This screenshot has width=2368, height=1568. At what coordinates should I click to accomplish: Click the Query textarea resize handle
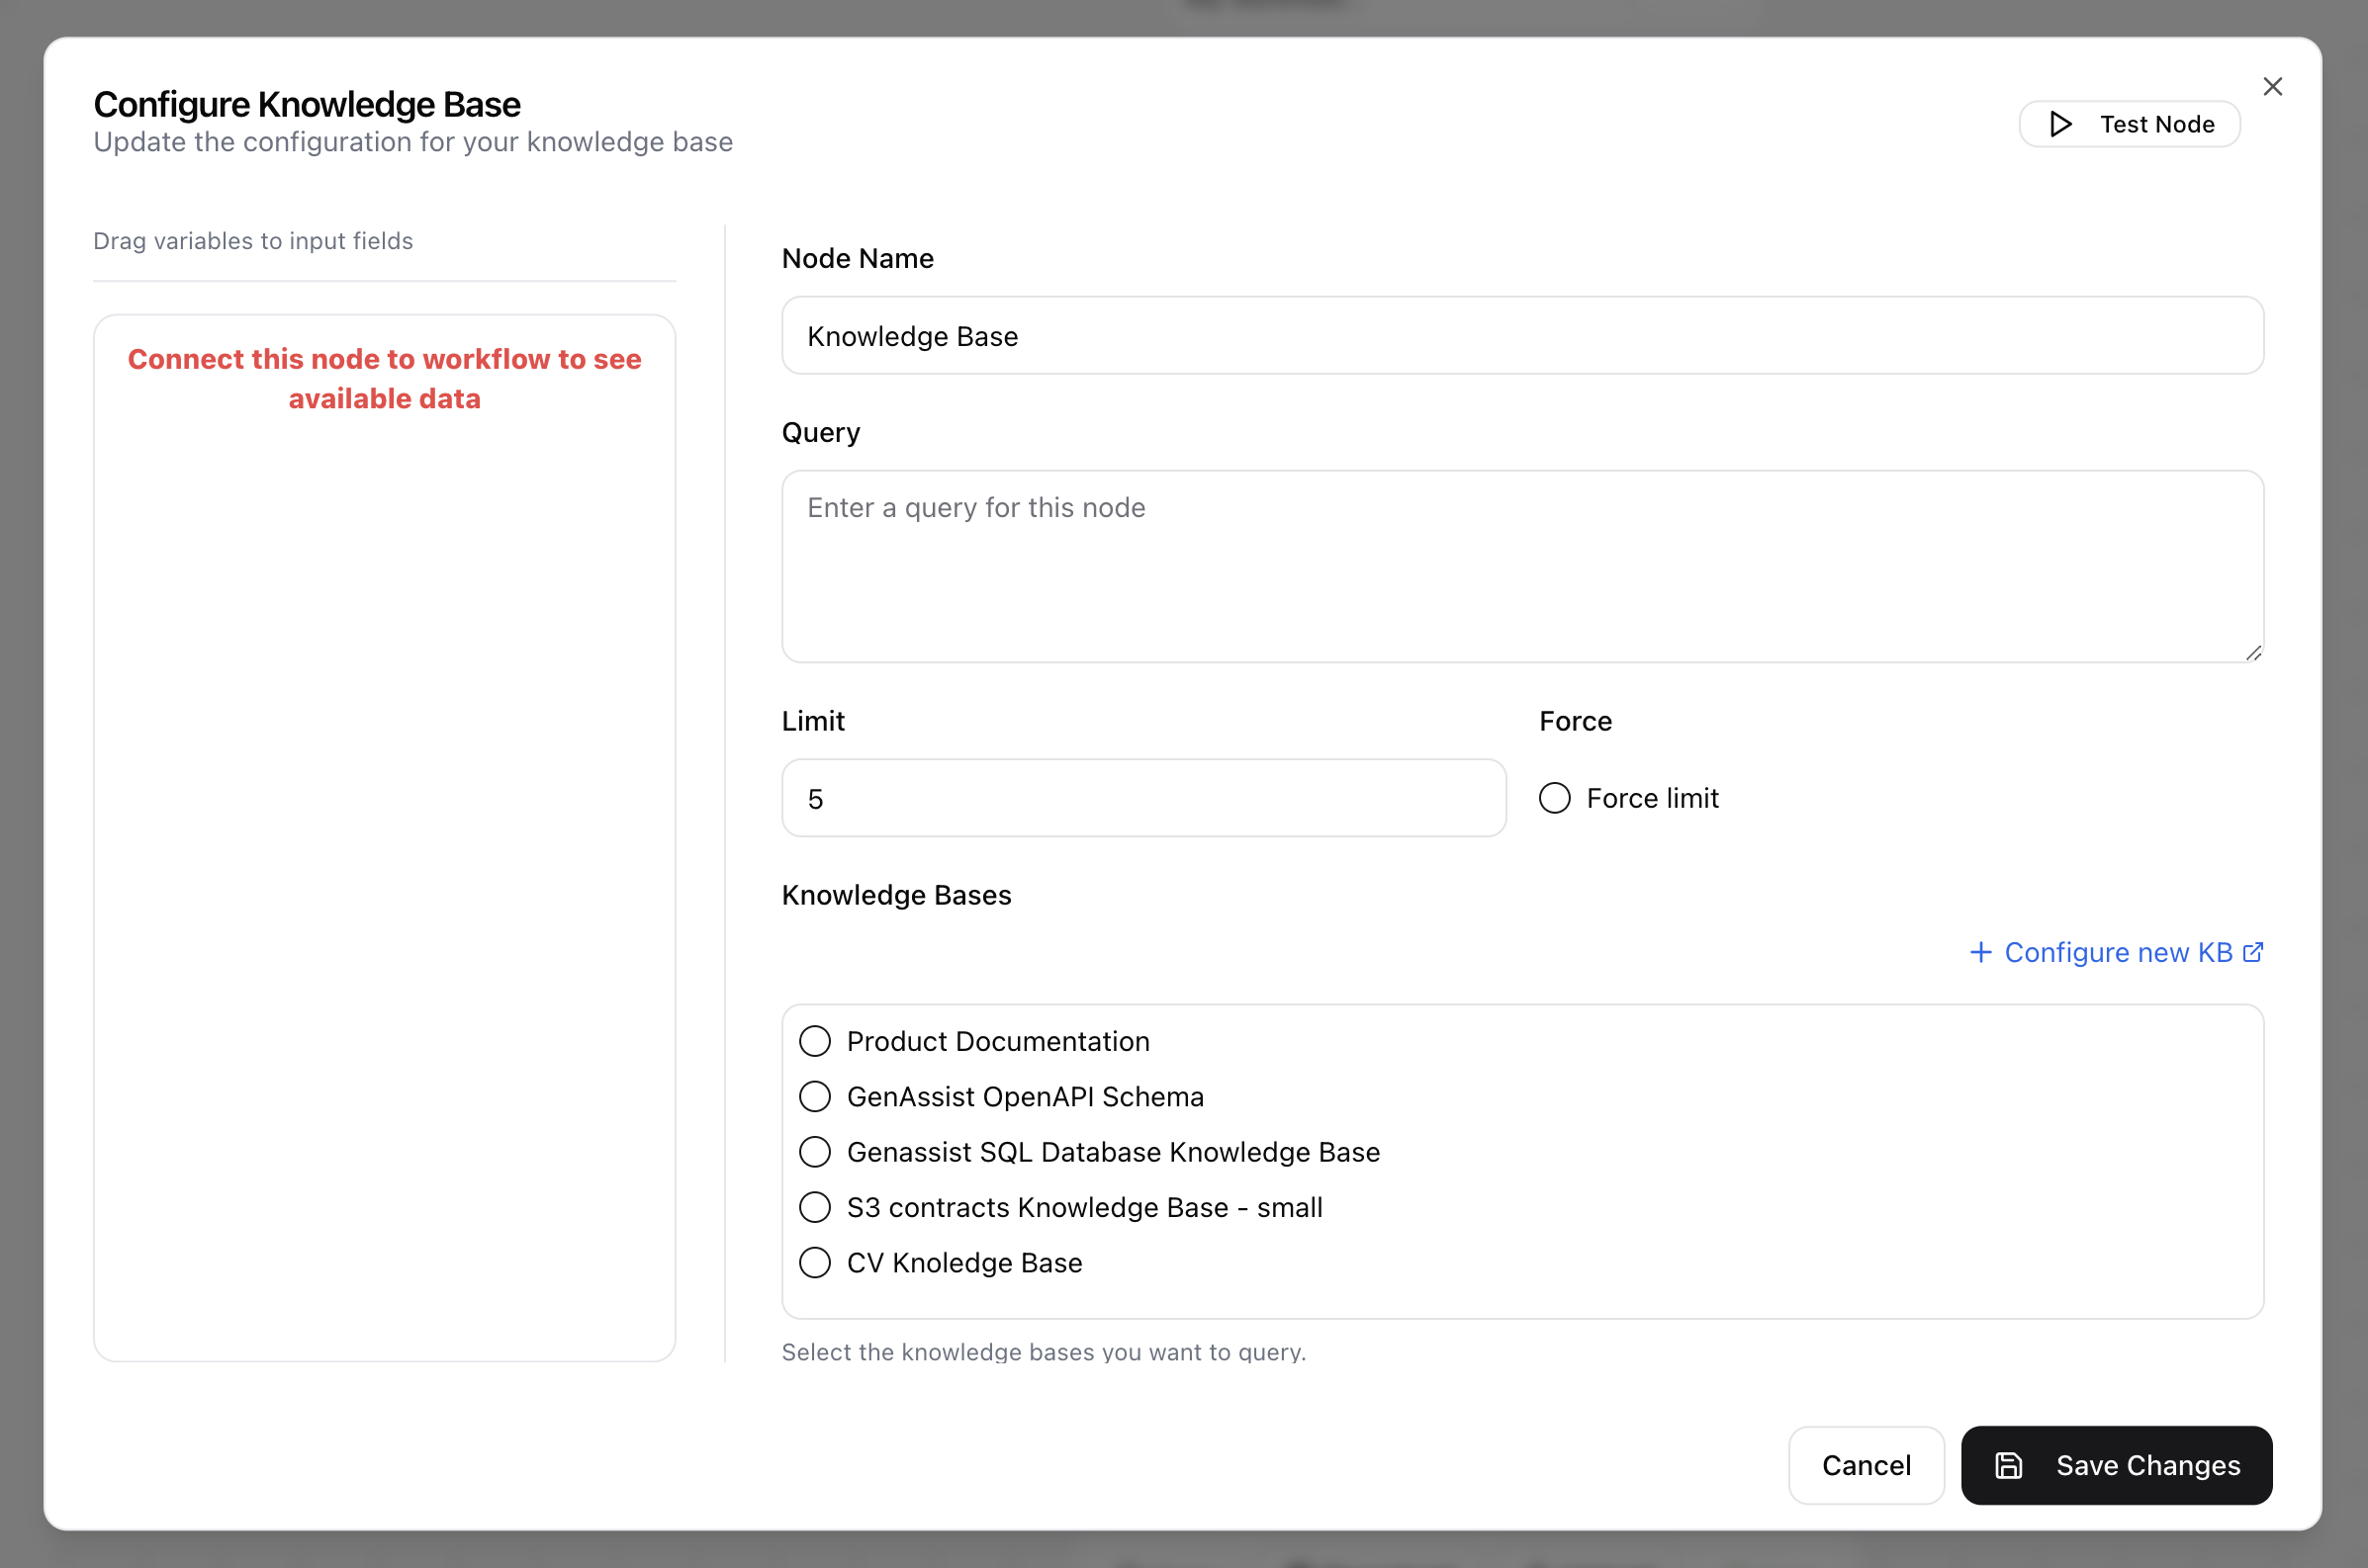[2253, 653]
